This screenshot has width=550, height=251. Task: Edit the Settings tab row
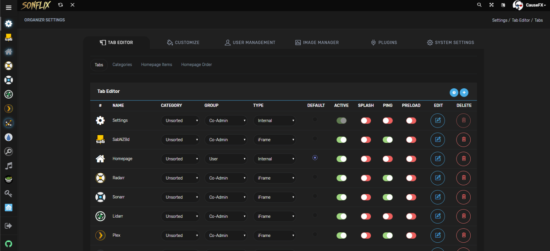[438, 121]
